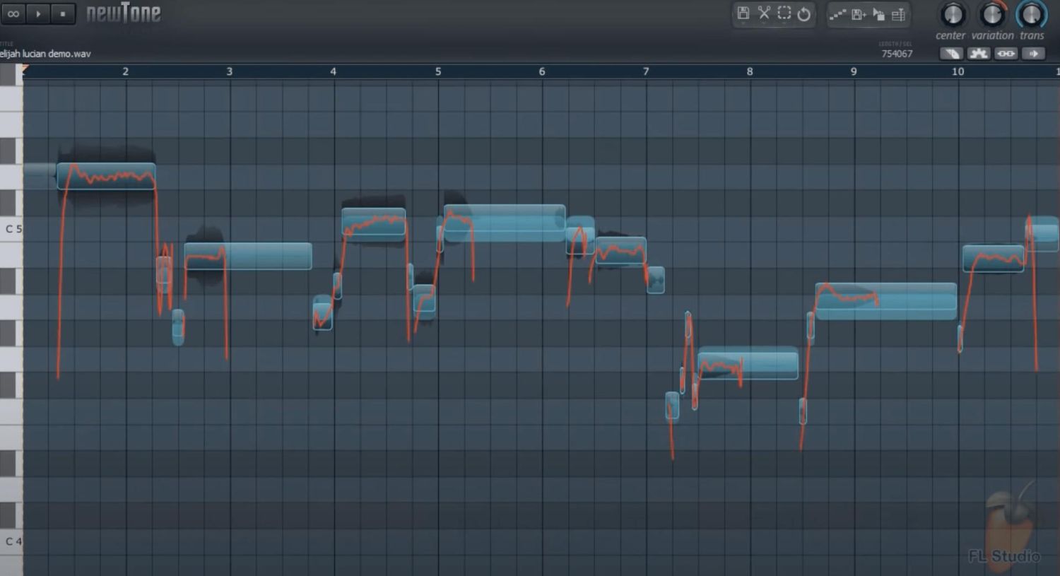Click the title elijah lucian demo.wav
This screenshot has height=576, width=1060.
(x=45, y=54)
